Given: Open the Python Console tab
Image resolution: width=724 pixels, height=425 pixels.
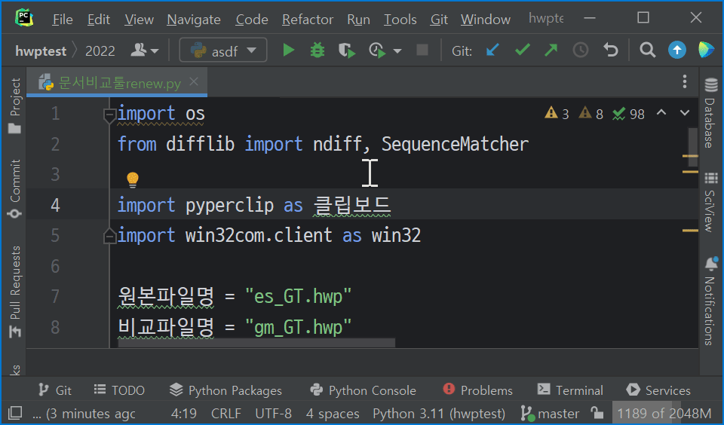Looking at the screenshot, I should [363, 390].
